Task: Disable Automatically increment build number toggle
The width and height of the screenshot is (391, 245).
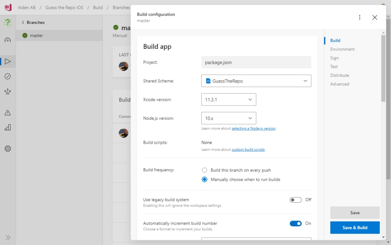Action: (x=295, y=223)
